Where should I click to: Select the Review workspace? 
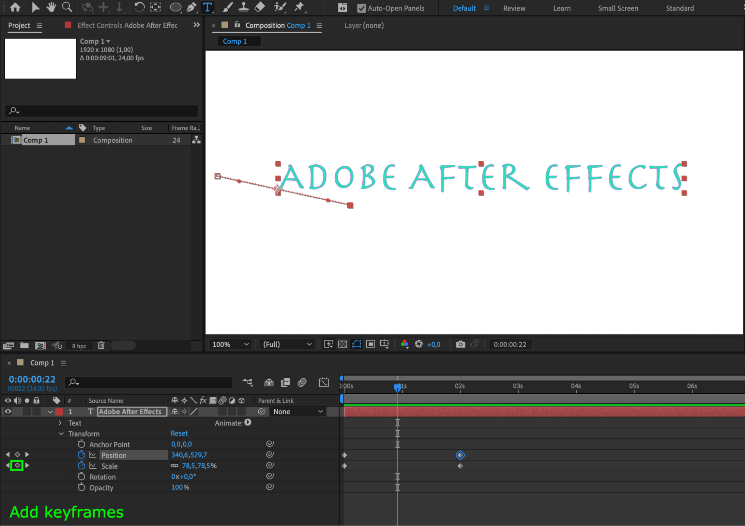click(x=514, y=8)
